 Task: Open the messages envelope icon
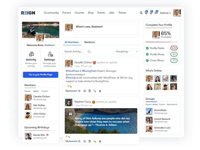pyautogui.click(x=156, y=13)
